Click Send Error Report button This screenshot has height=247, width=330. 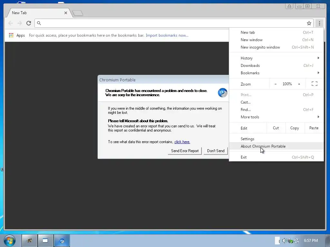pos(185,151)
